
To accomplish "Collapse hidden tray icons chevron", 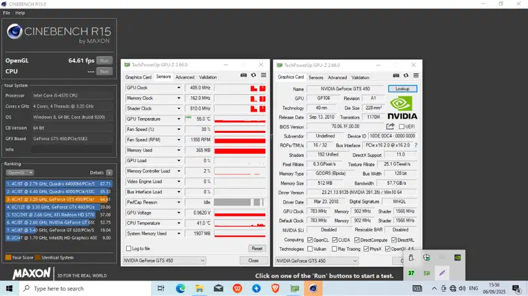I will 434,289.
